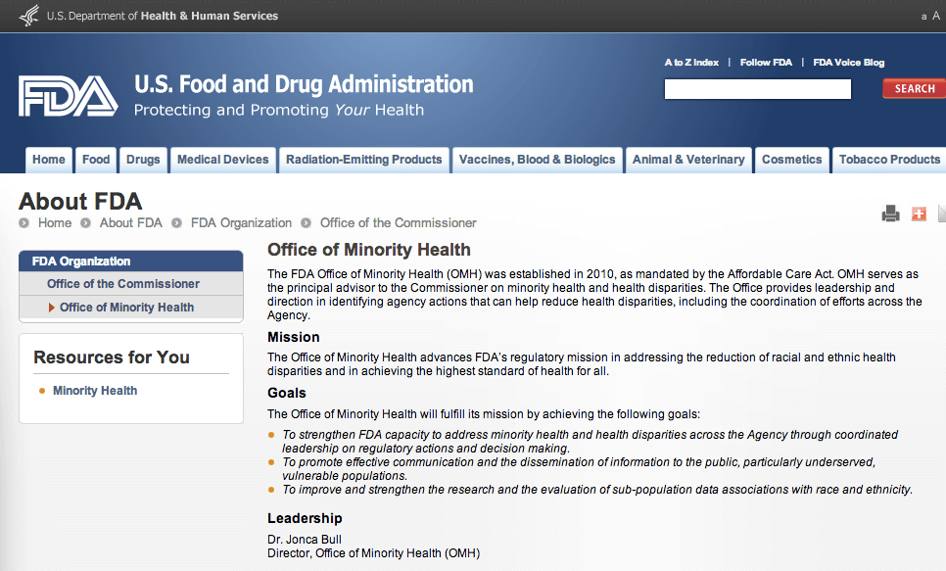Click the FDA Organization sidebar header
The image size is (946, 571).
[131, 262]
